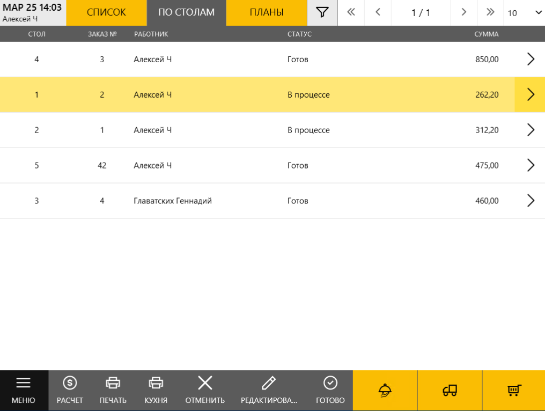The height and width of the screenshot is (411, 545).
Task: Expand order 3 at table 4 arrow
Action: 531,59
